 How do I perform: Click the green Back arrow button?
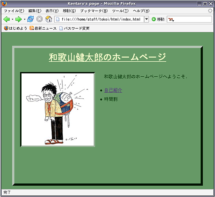(x=6, y=19)
